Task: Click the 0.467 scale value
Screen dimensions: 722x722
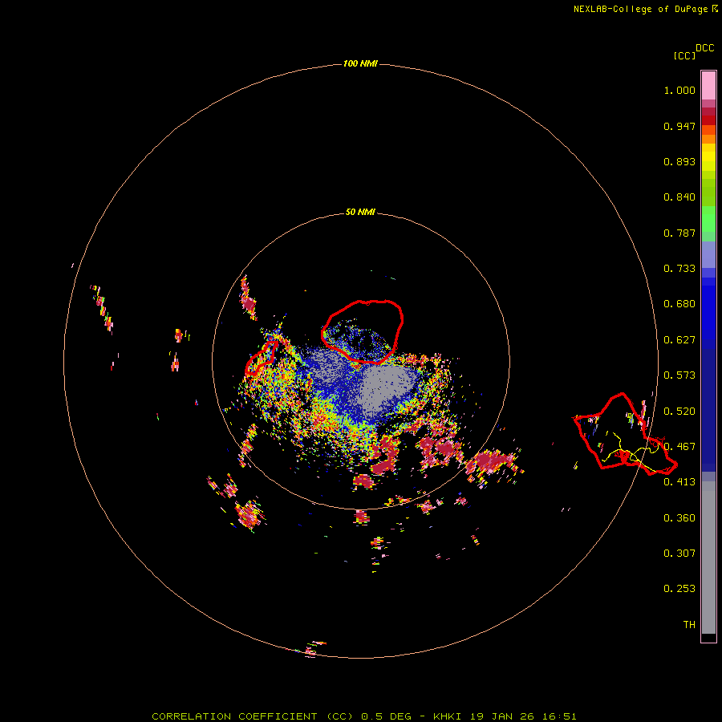Action: pos(679,447)
